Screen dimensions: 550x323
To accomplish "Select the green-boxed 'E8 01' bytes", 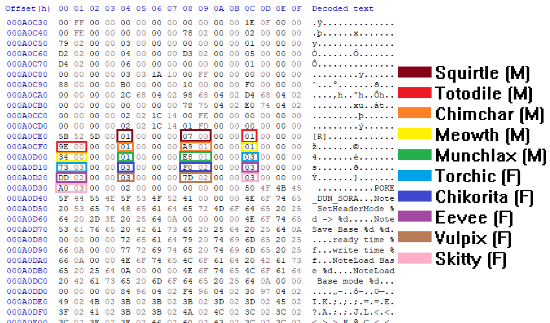I will tap(195, 156).
